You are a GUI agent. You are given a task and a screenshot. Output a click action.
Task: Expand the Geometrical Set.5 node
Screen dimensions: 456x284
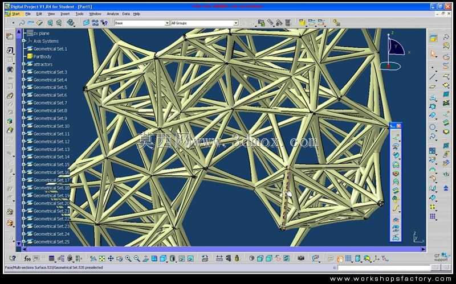[x=24, y=87]
